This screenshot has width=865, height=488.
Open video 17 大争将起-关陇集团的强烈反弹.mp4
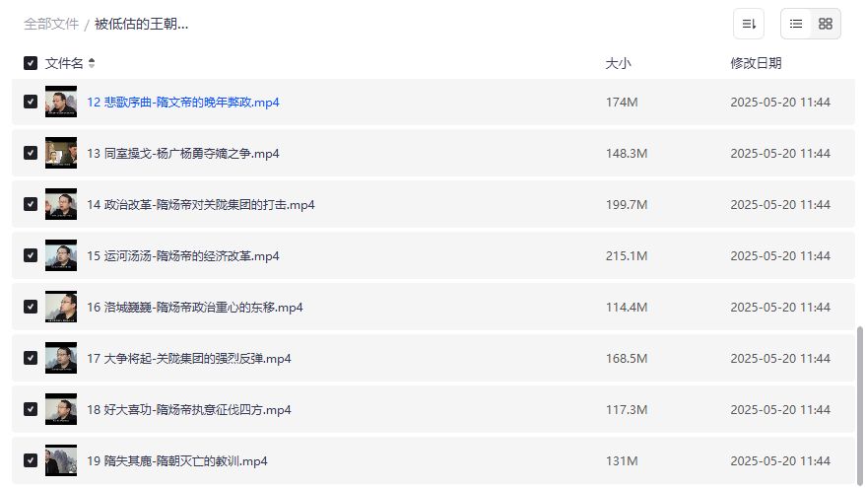(x=189, y=359)
